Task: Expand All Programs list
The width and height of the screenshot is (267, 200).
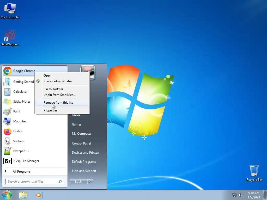Action: 35,172
